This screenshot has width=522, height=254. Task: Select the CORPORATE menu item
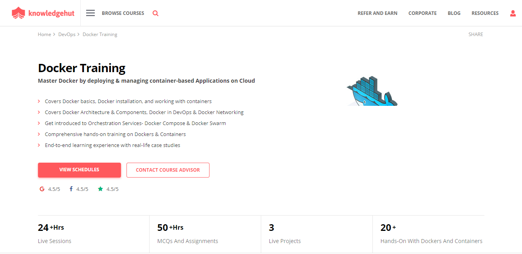tap(423, 13)
